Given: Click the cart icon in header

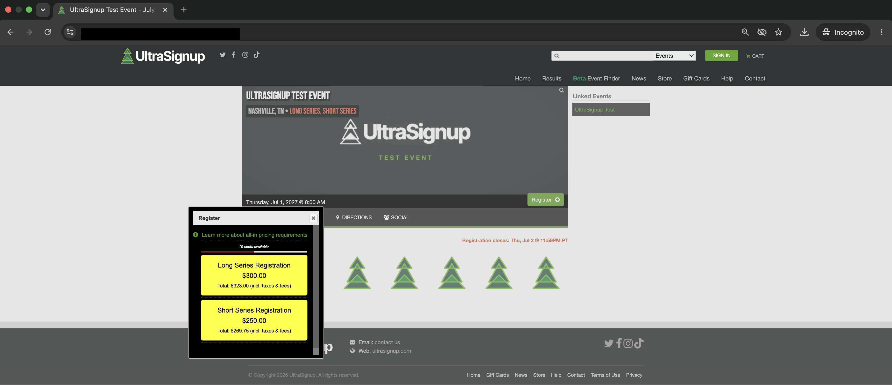Looking at the screenshot, I should click(755, 56).
